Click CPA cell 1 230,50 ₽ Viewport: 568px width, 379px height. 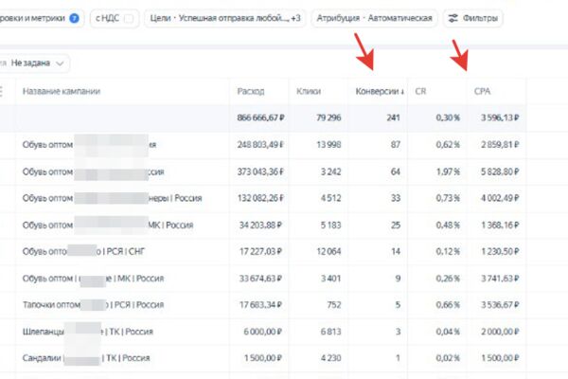click(x=500, y=251)
